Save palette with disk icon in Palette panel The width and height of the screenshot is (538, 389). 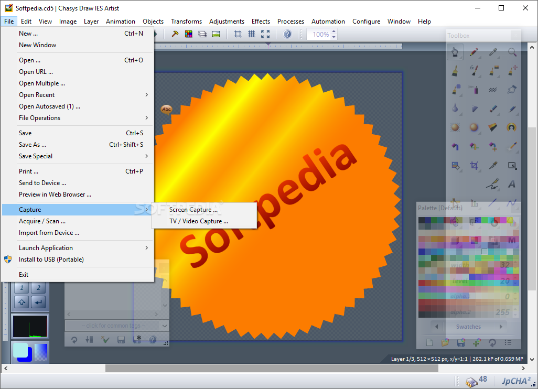461,342
